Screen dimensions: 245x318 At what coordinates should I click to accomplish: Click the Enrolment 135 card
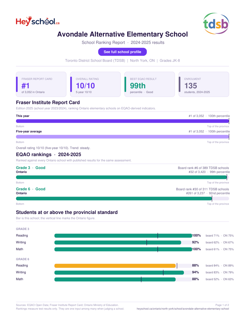204,84
